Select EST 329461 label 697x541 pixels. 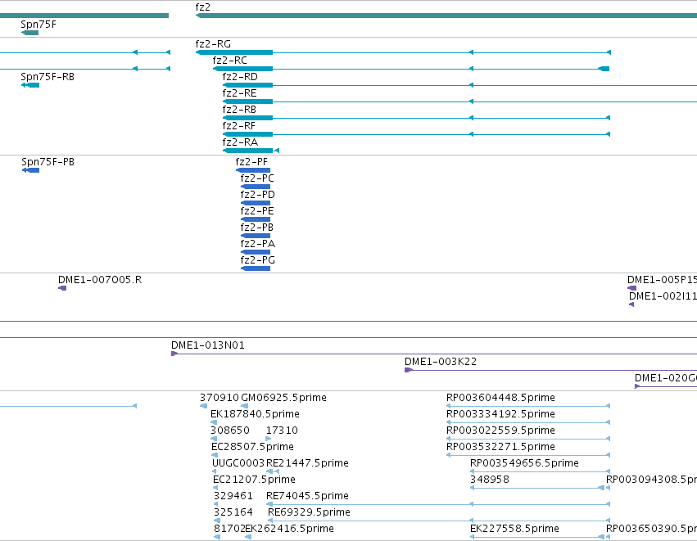(x=233, y=496)
